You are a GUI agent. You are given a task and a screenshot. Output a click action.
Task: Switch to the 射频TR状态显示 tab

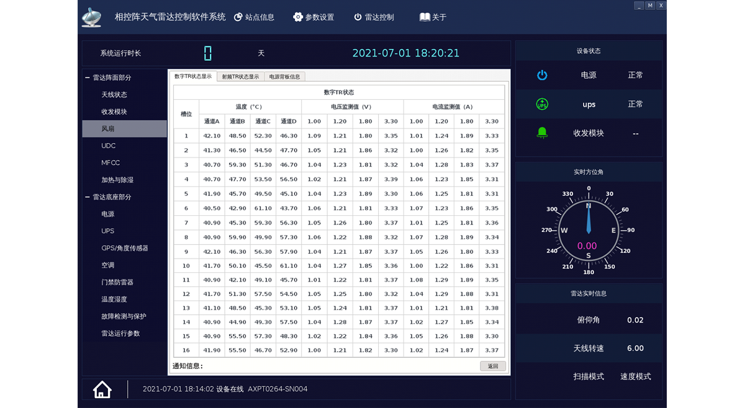coord(240,77)
